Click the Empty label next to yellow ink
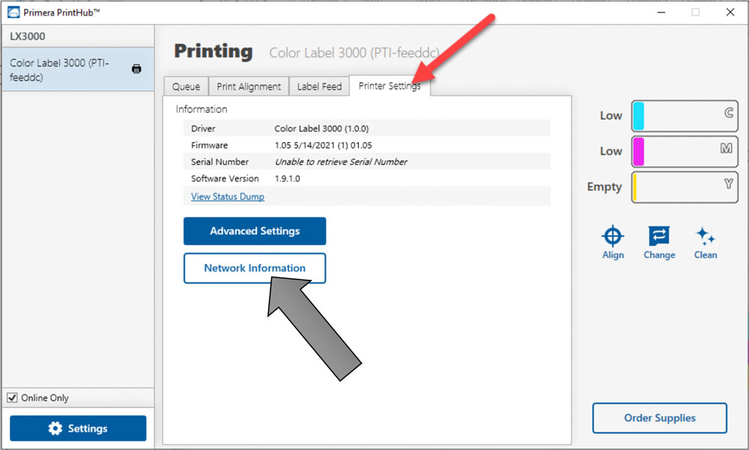749x450 pixels. pyautogui.click(x=604, y=187)
